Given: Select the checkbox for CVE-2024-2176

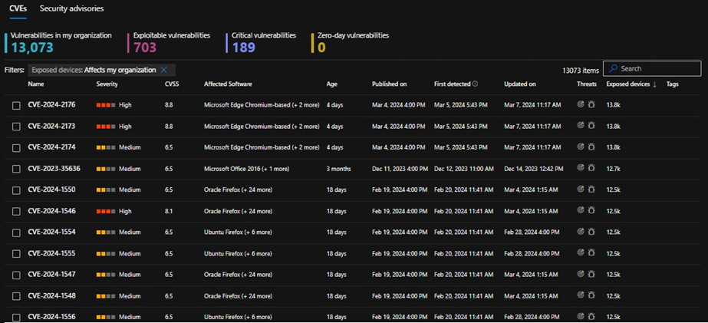Looking at the screenshot, I should [16, 105].
